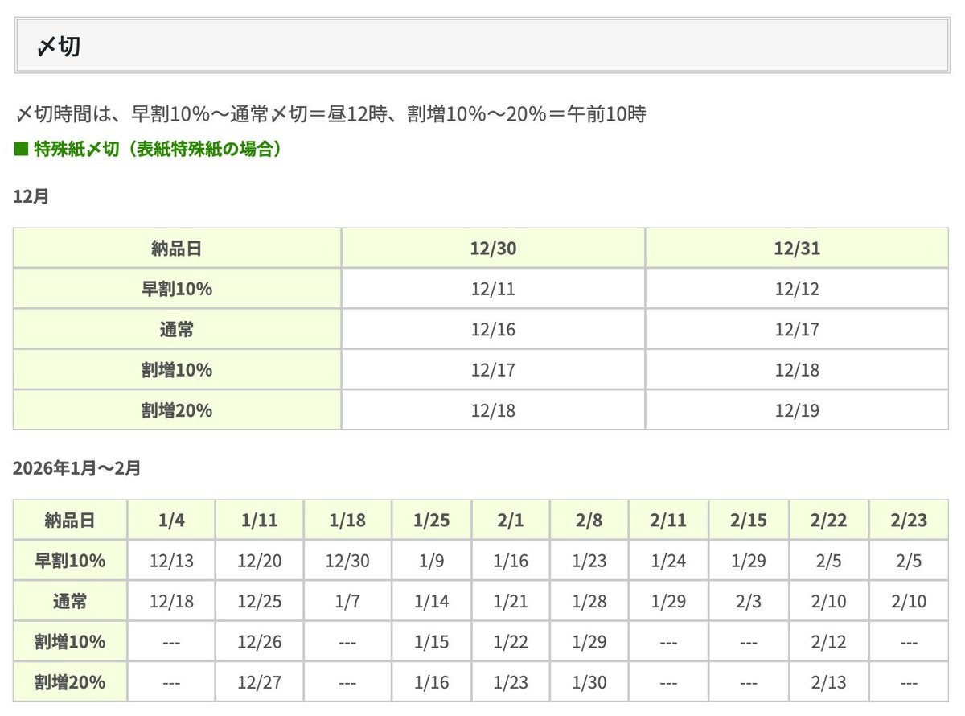The width and height of the screenshot is (965, 716).
Task: Select the 2/8 delivery date header
Action: click(x=589, y=521)
